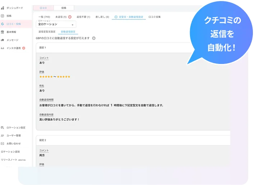
Task: Open the 差し戻し (0) tab
Action: tap(102, 17)
